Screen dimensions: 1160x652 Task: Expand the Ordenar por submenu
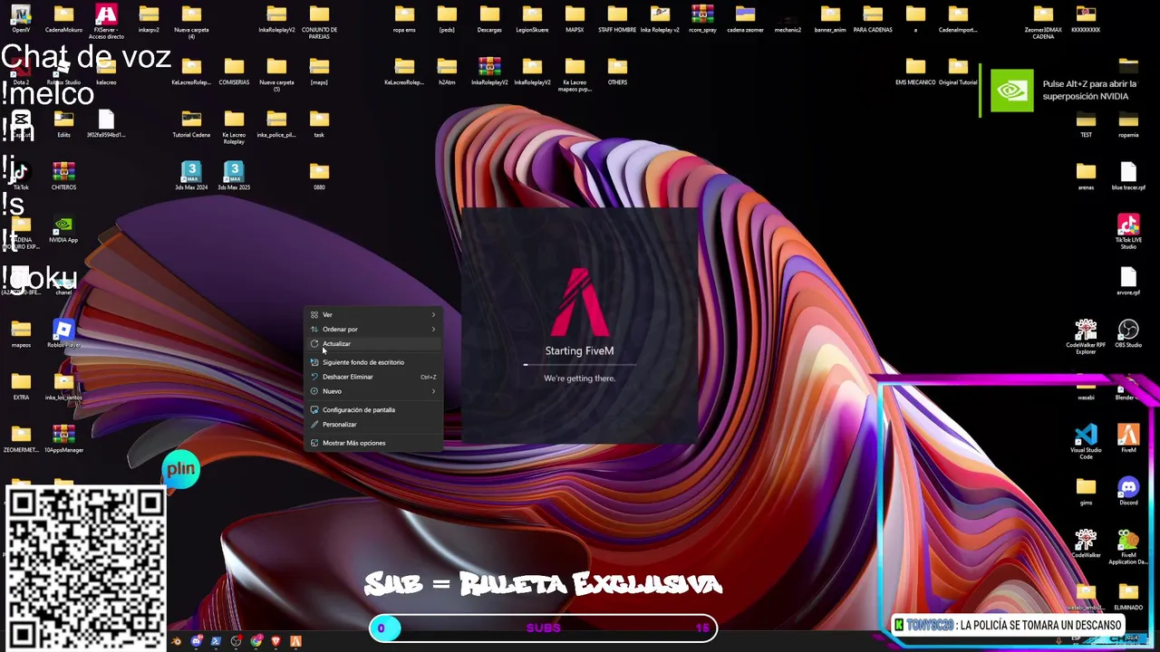click(x=372, y=329)
